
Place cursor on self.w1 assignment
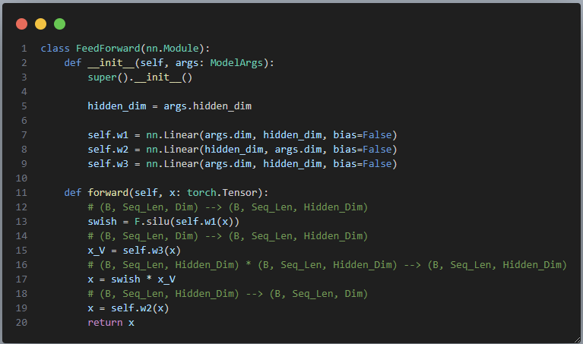click(x=108, y=135)
